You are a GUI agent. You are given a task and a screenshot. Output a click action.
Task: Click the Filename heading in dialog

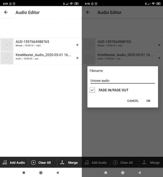[96, 71]
